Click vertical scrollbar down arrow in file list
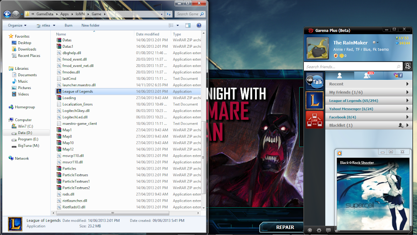Image resolution: width=417 pixels, height=235 pixels. pyautogui.click(x=204, y=208)
